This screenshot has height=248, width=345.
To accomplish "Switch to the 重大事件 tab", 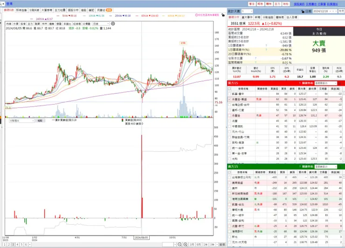I will pyautogui.click(x=247, y=17).
